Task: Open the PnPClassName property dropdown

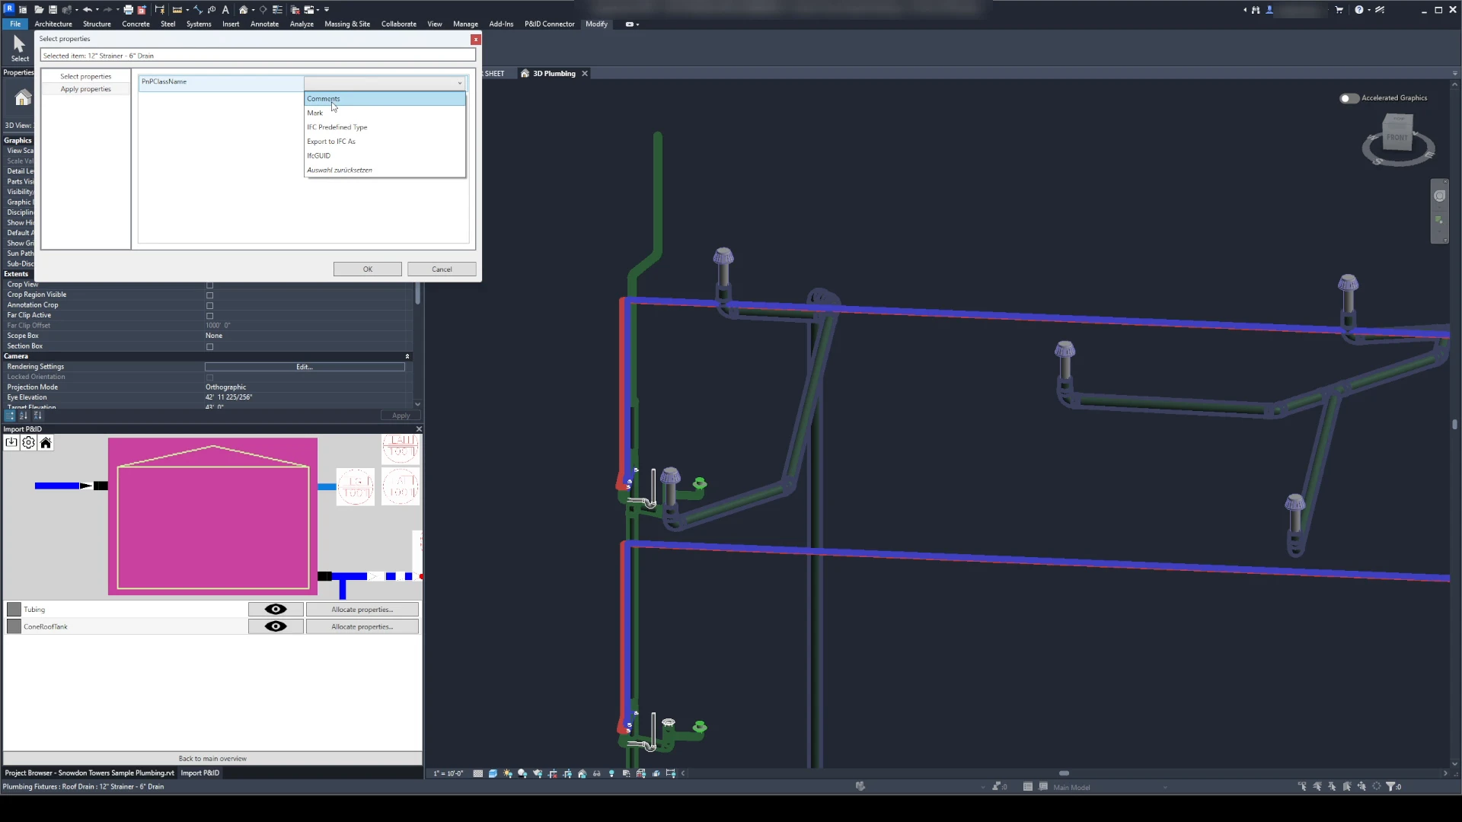Action: click(x=385, y=83)
